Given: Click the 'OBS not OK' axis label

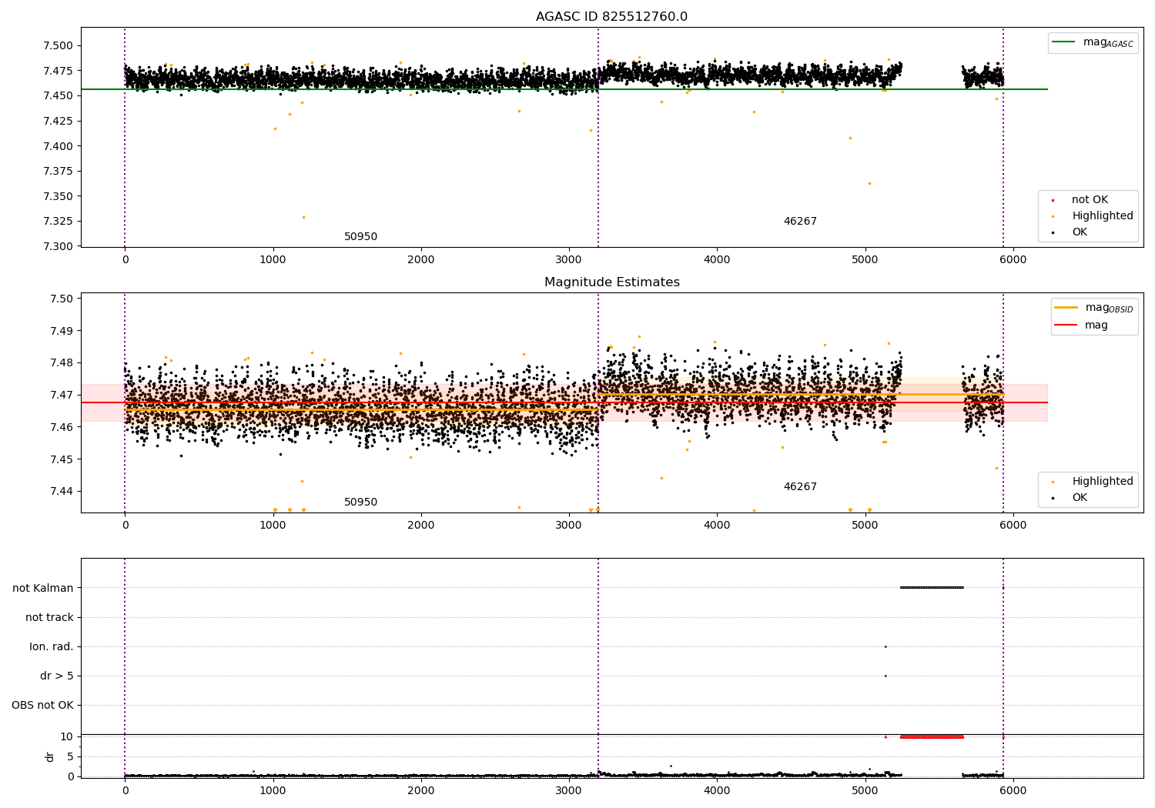Looking at the screenshot, I should pyautogui.click(x=42, y=705).
